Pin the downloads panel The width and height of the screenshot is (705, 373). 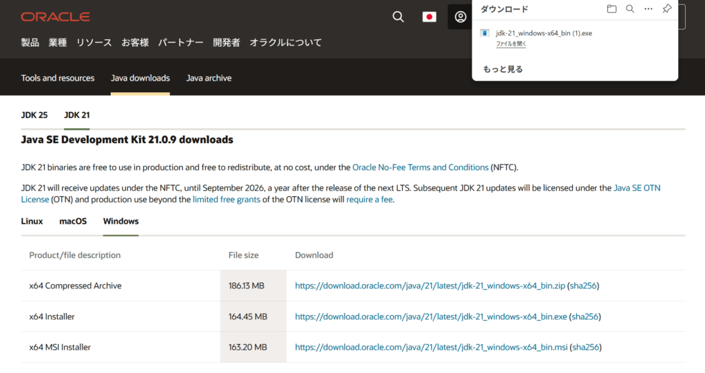[666, 9]
